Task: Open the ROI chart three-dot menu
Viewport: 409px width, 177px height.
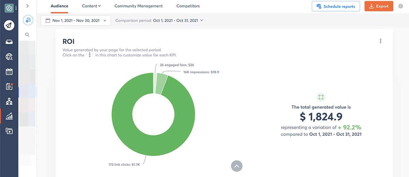Action: pyautogui.click(x=380, y=41)
